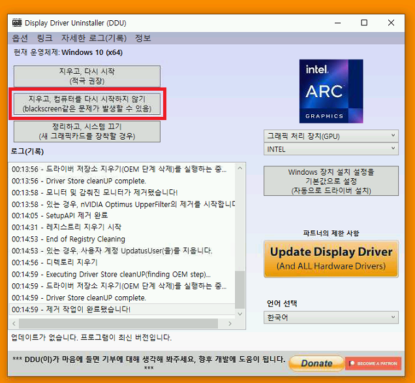Image resolution: width=415 pixels, height=383 pixels.
Task: Select log line about UpdatusUser 사용자 계정
Action: pos(122,251)
